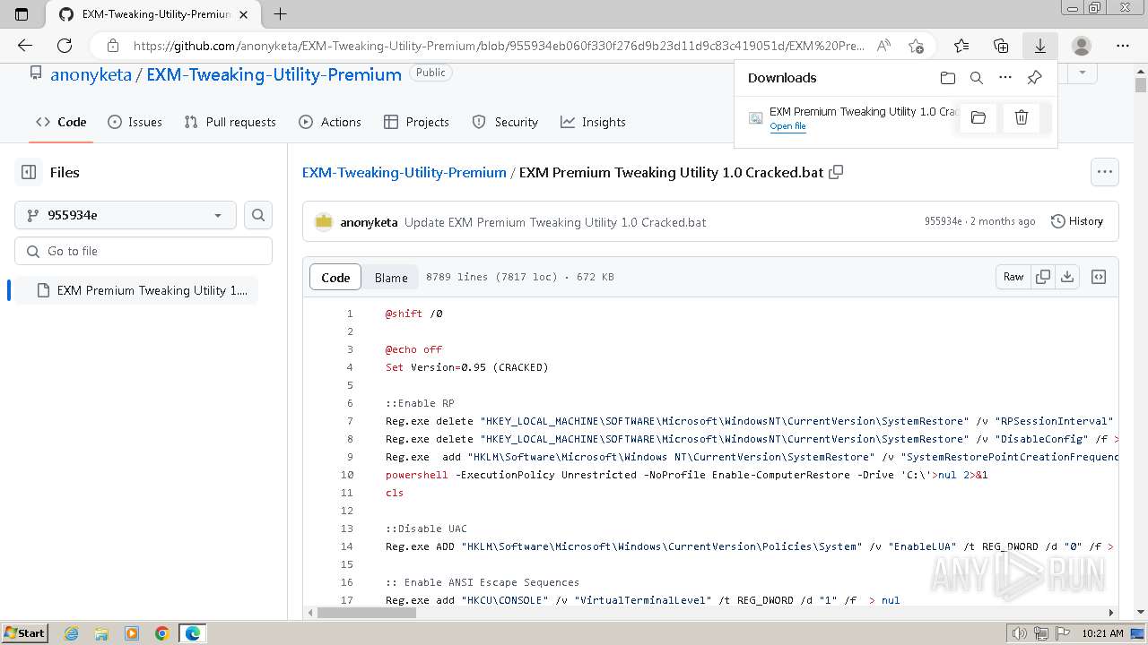This screenshot has width=1148, height=645.
Task: Click the Go to file field
Action: click(x=143, y=251)
